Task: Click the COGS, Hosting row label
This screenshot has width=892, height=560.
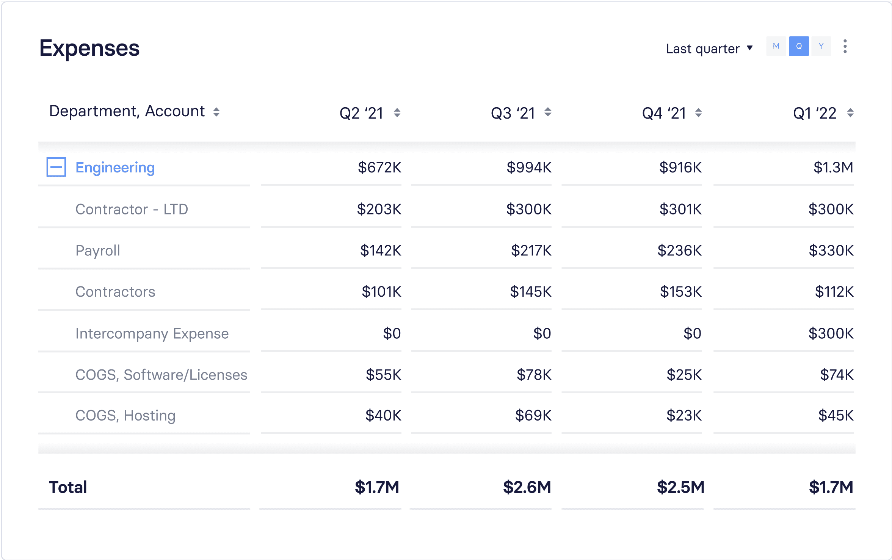Action: (125, 416)
